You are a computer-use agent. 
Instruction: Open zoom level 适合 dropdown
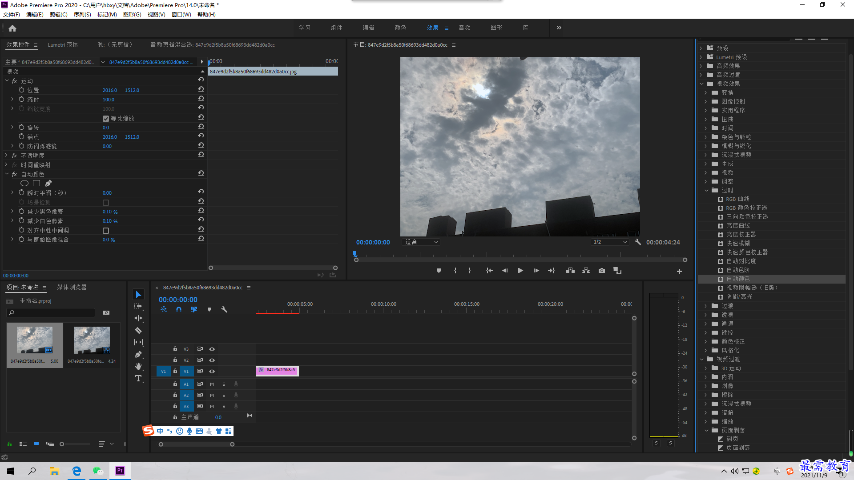point(421,242)
